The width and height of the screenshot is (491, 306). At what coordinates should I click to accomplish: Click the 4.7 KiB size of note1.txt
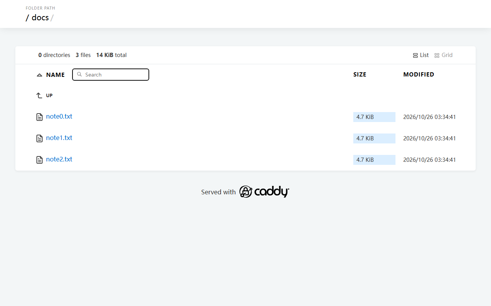tap(374, 138)
